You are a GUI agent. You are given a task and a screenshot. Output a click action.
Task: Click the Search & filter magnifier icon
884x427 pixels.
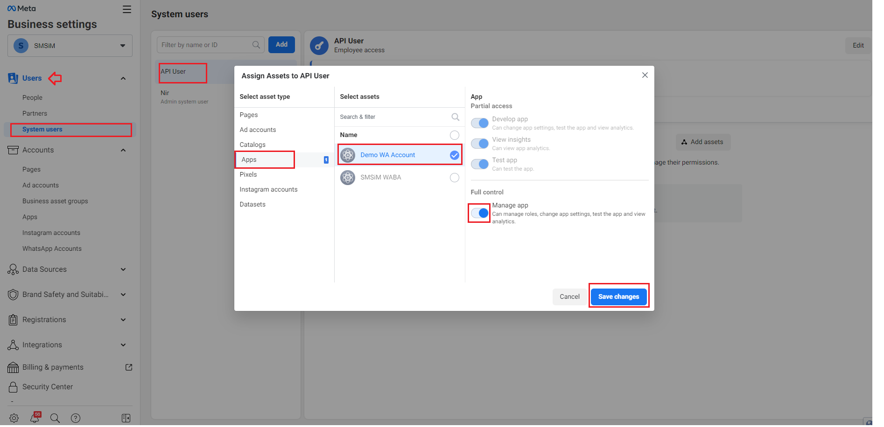pyautogui.click(x=456, y=117)
